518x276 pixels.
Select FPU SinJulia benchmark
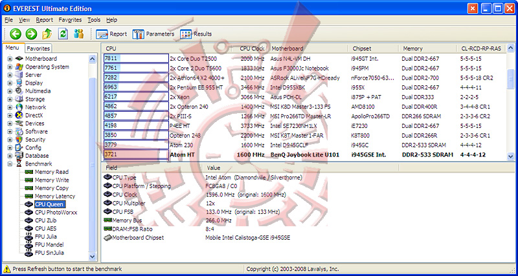[50, 253]
